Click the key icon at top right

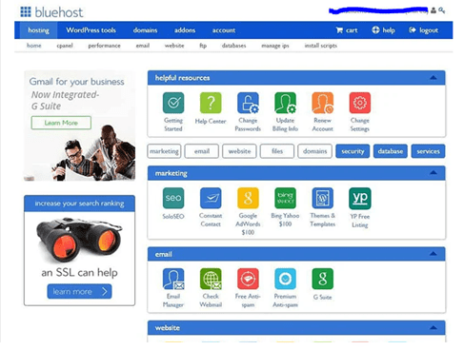tap(442, 10)
